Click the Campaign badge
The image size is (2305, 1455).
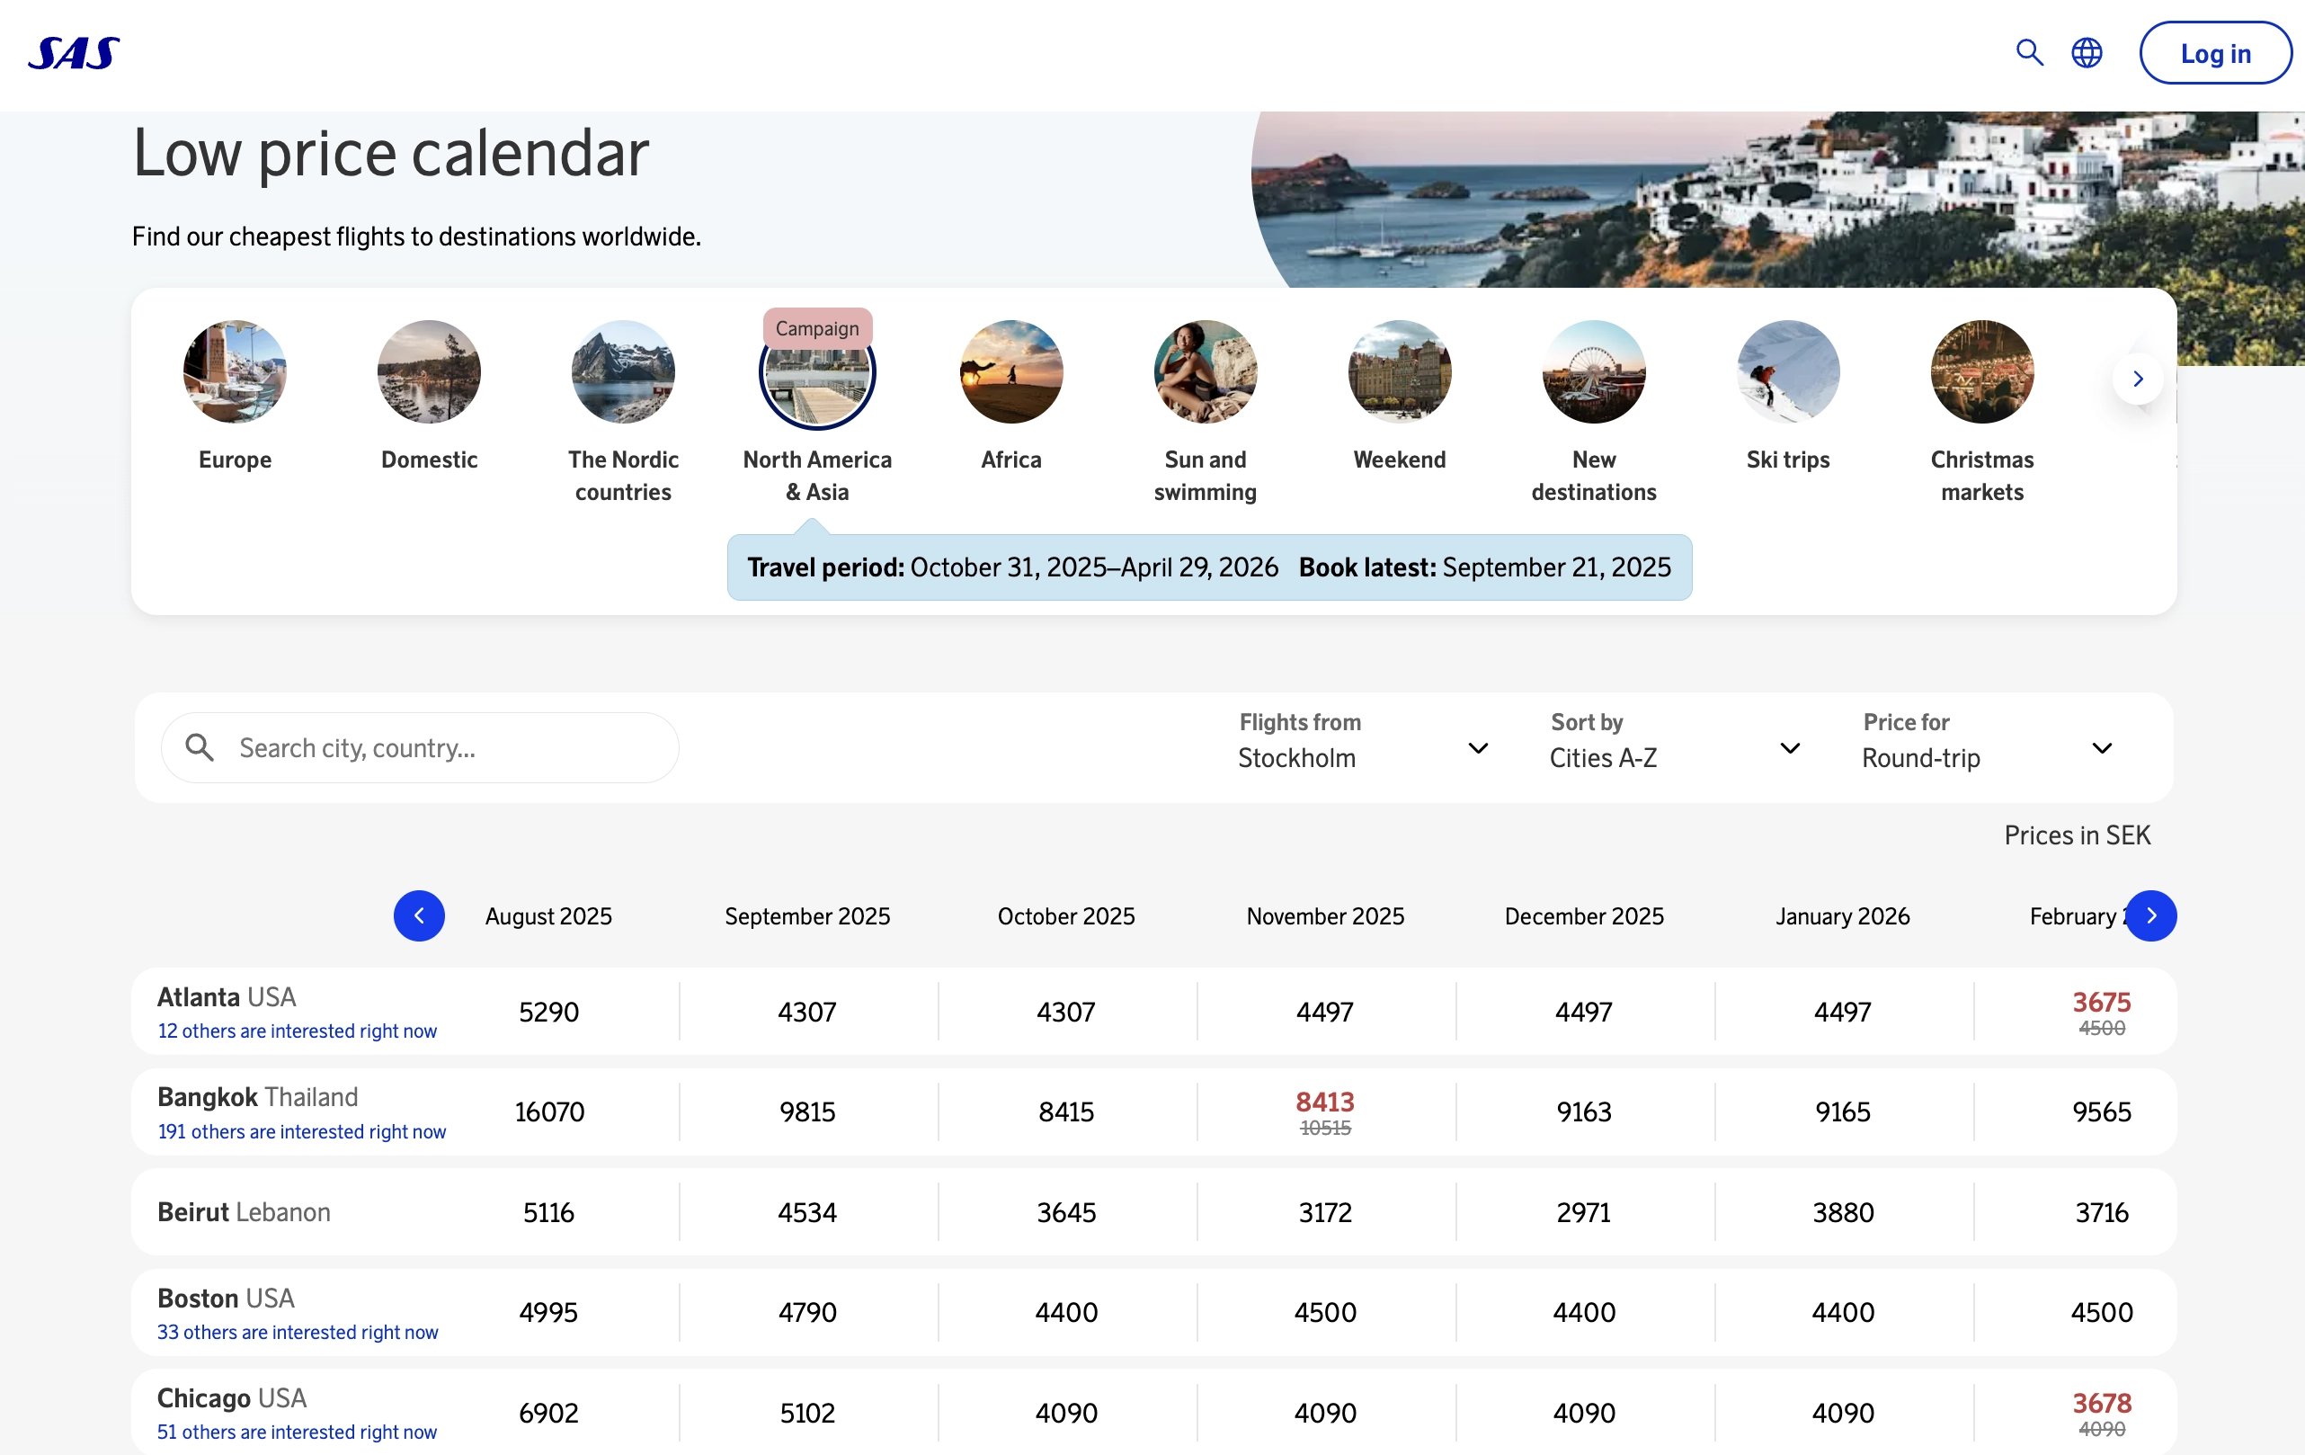coord(817,328)
